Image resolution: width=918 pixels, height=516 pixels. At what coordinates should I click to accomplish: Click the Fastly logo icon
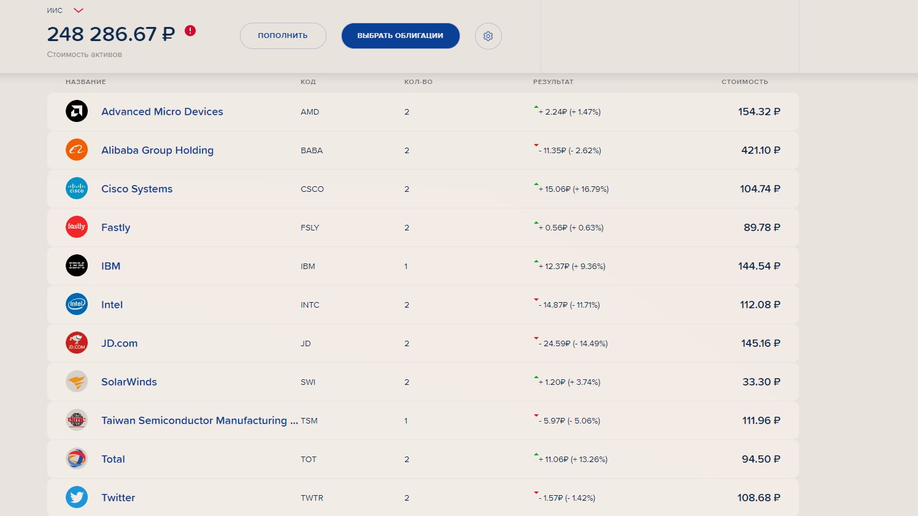point(77,227)
